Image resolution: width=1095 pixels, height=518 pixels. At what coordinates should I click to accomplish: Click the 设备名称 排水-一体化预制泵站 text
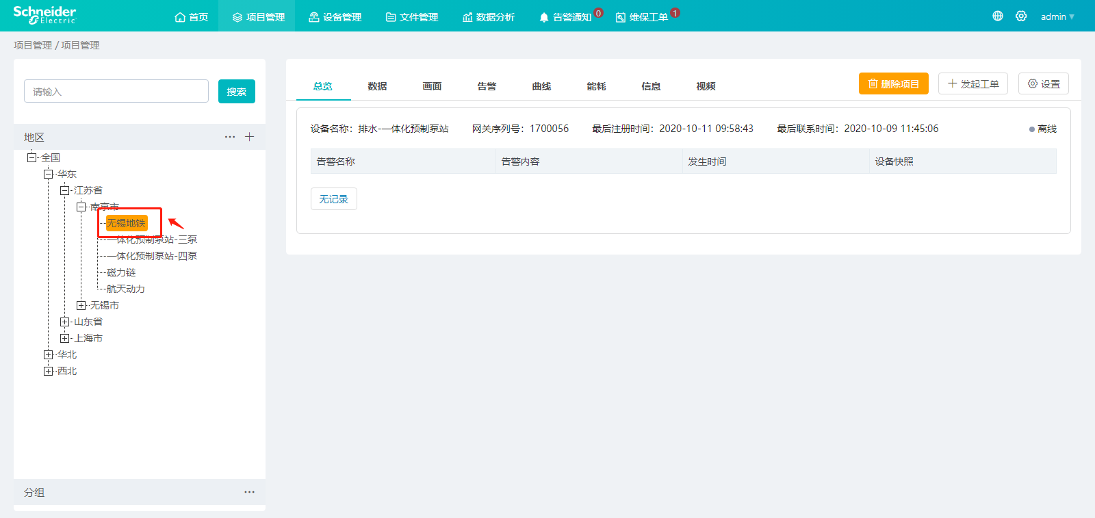point(380,129)
